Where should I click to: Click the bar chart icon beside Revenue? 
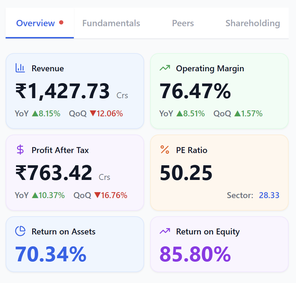click(x=20, y=68)
